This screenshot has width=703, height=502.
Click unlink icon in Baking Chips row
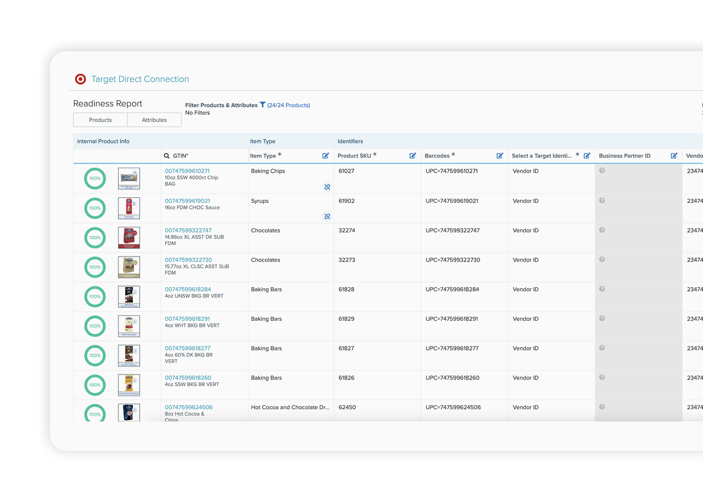pyautogui.click(x=327, y=187)
